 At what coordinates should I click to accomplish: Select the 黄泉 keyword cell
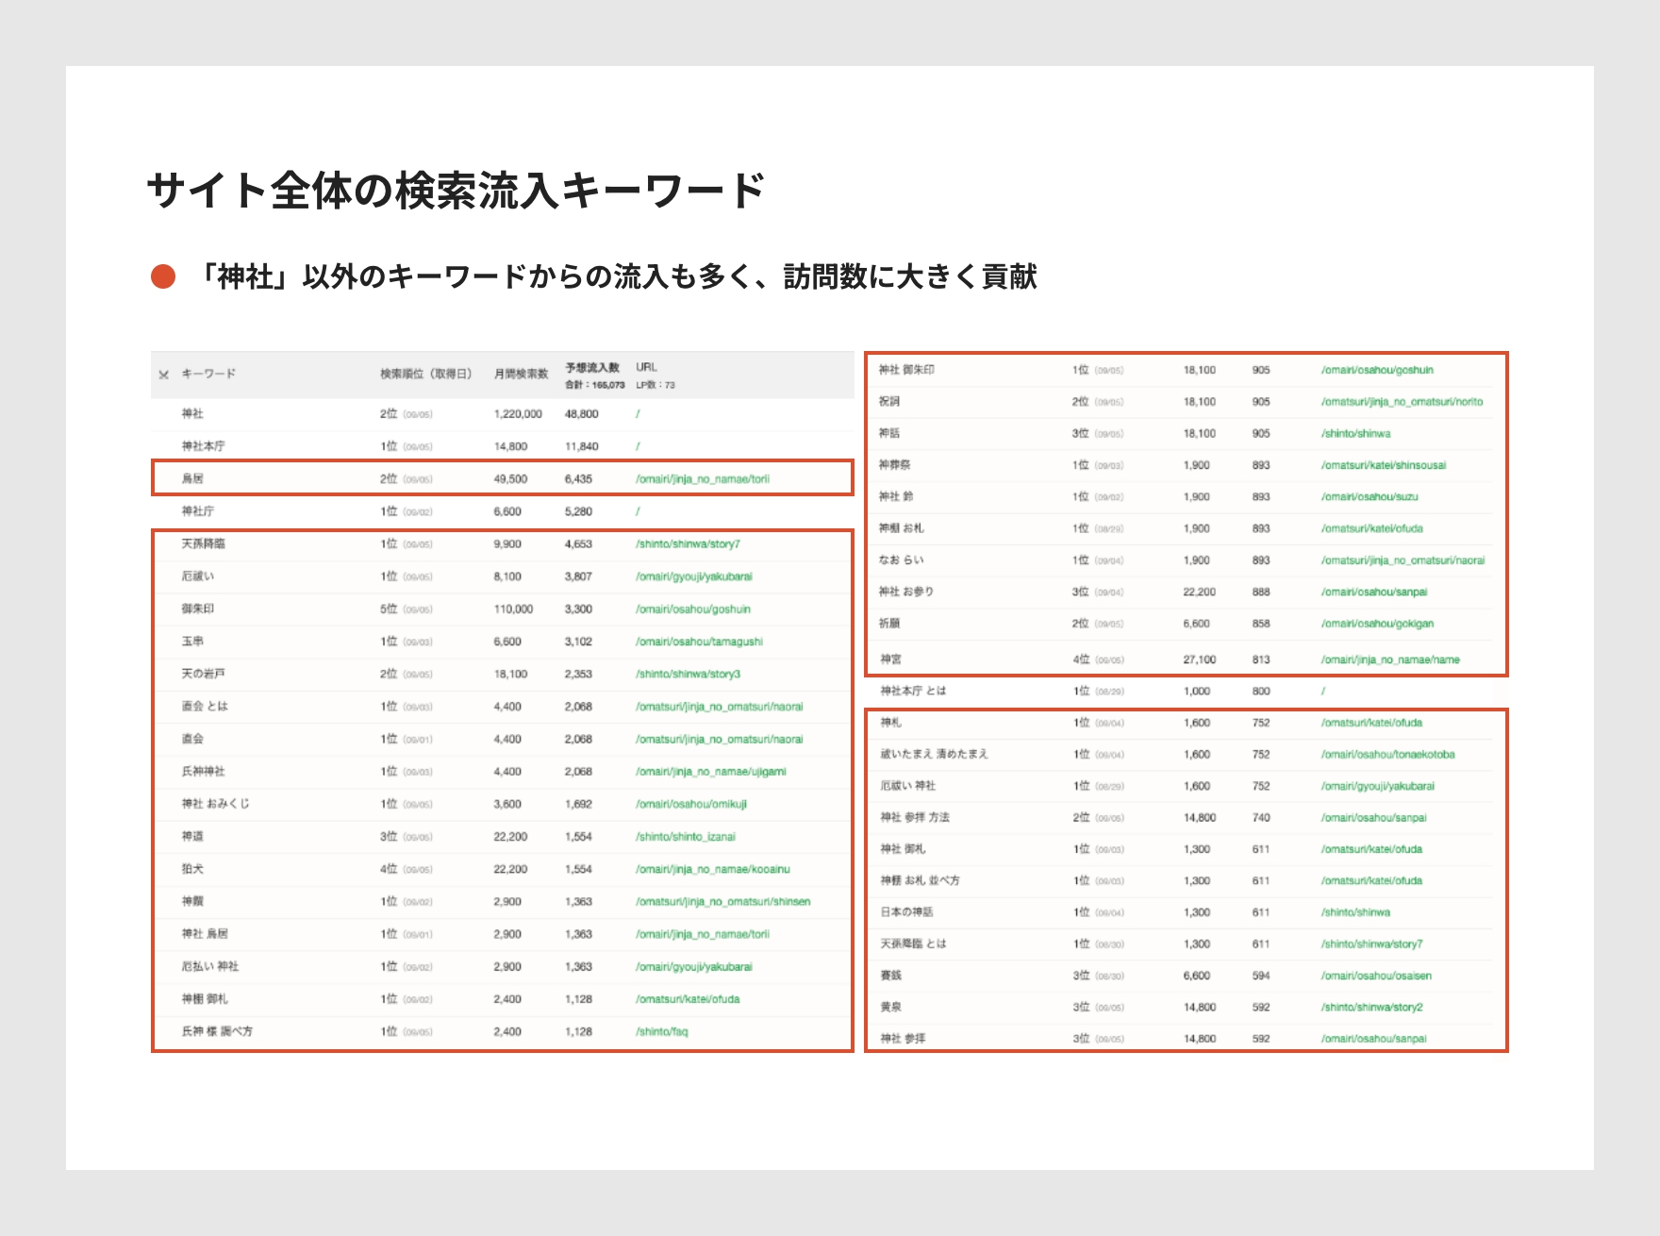coord(890,1008)
